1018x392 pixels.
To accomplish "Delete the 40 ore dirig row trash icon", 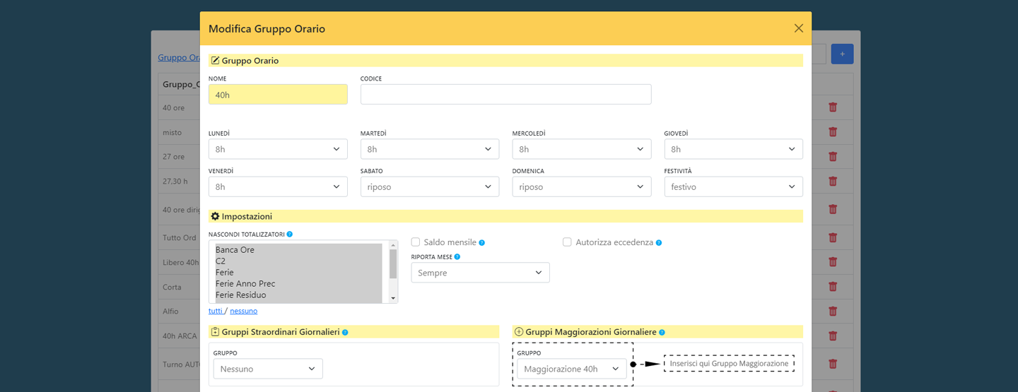I will [x=833, y=209].
